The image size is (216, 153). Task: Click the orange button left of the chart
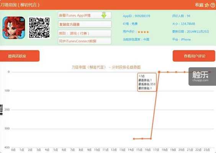20,56
